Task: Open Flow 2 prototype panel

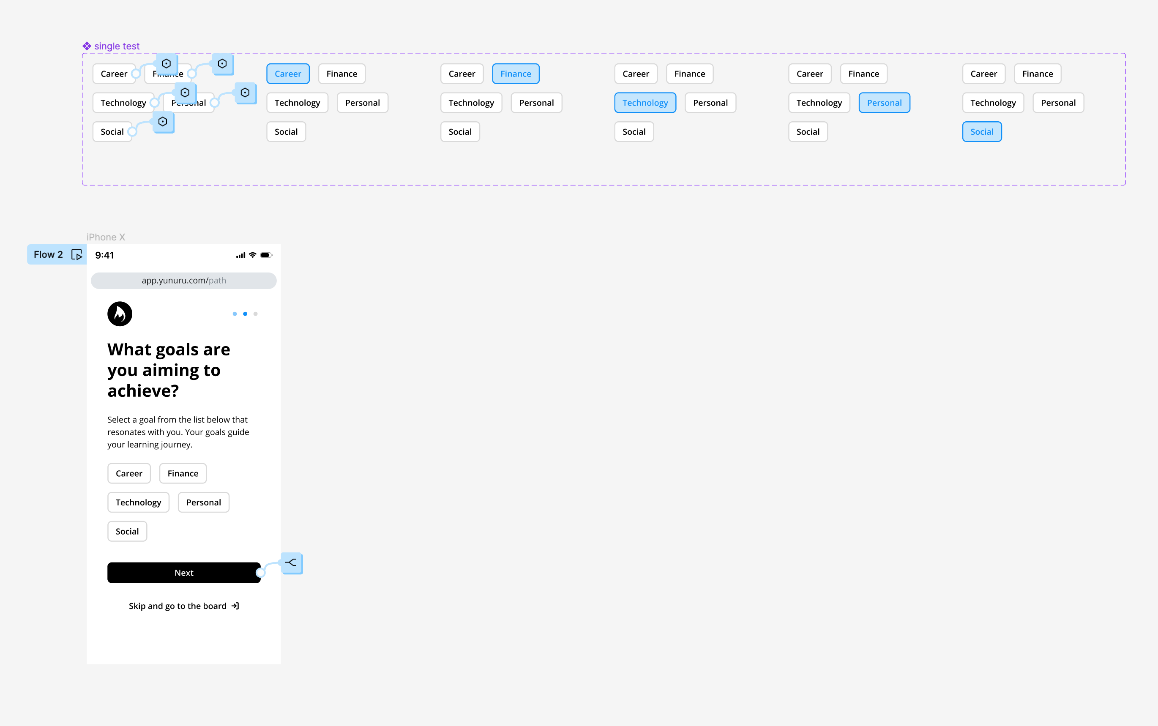Action: (56, 254)
